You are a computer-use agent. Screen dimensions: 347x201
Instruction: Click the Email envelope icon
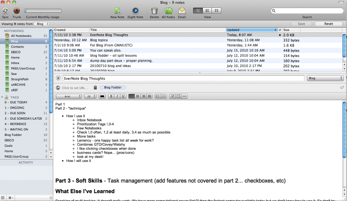pyautogui.click(x=182, y=11)
